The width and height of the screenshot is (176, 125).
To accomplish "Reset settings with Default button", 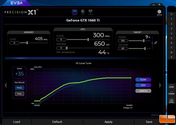I will (57, 122).
